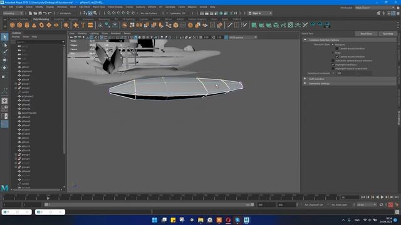Activate the Move tool in the toolbox
The width and height of the screenshot is (401, 225).
[4, 60]
